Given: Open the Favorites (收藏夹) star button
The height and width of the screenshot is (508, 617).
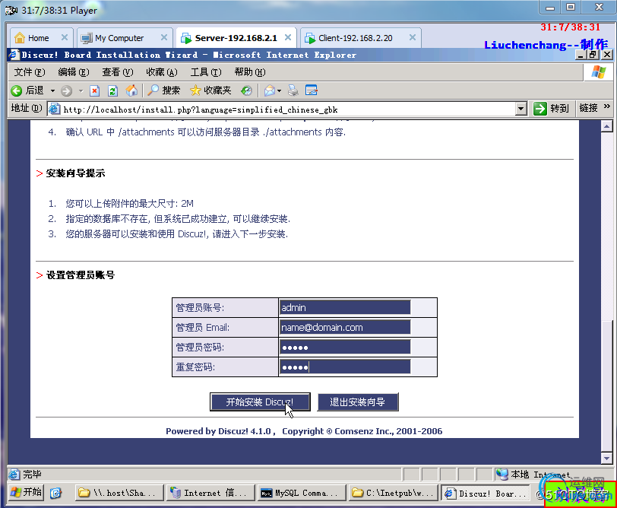Looking at the screenshot, I should pos(210,90).
